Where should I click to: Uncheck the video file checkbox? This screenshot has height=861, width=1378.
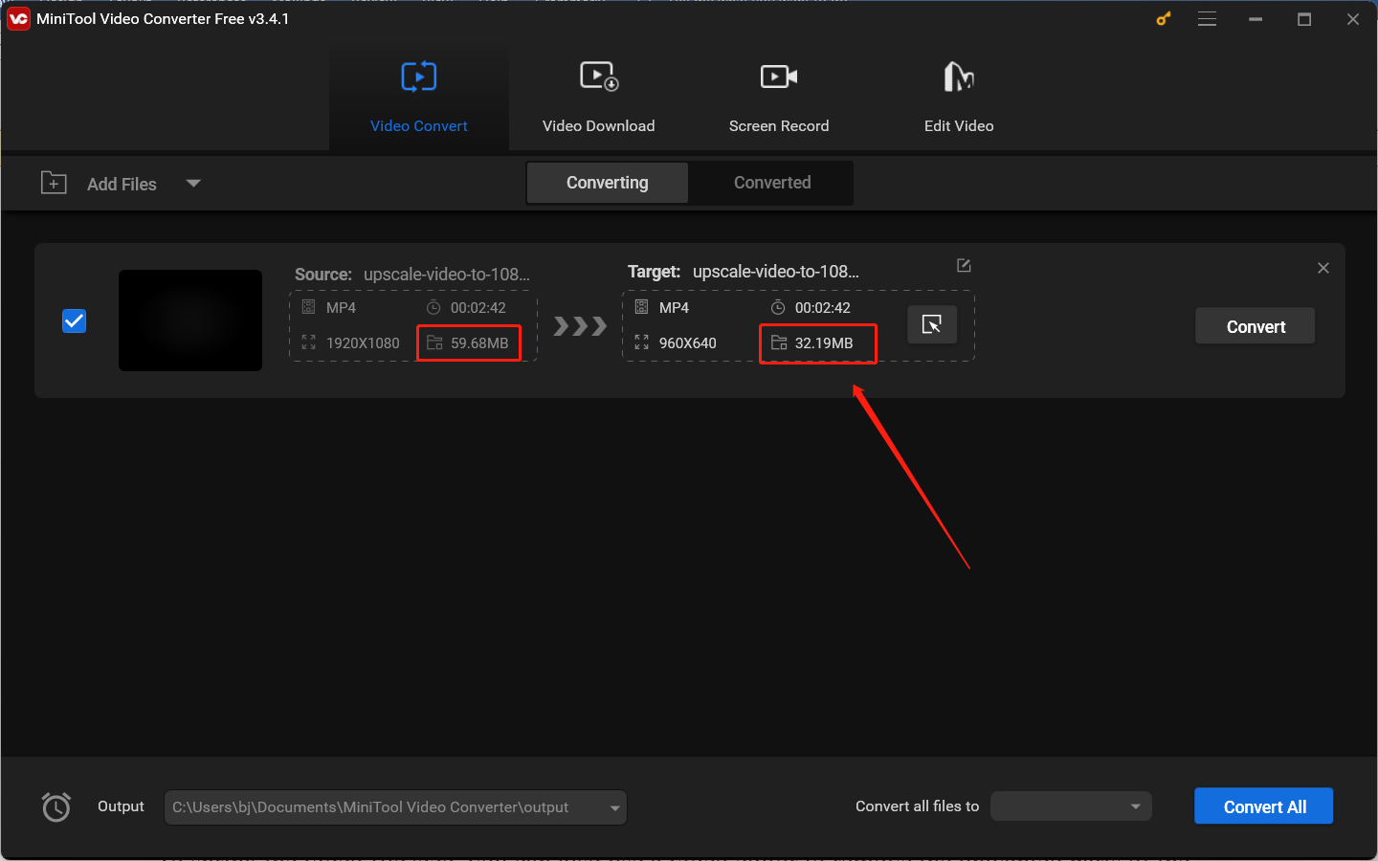click(x=74, y=320)
